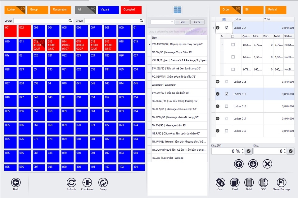
Task: Uncheck the Locker 012 checkbox
Action: click(x=227, y=94)
